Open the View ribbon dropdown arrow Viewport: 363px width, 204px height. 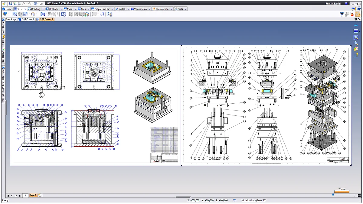pos(25,9)
